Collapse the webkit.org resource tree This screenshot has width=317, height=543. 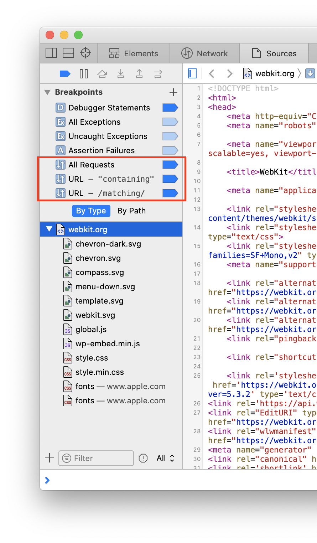pos(49,229)
